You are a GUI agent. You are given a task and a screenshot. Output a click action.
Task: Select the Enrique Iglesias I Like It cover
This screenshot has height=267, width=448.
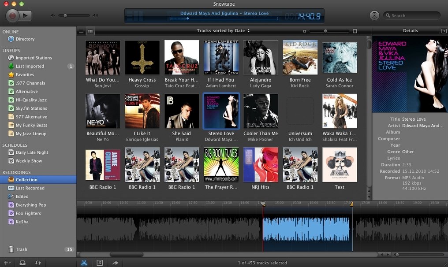click(142, 111)
